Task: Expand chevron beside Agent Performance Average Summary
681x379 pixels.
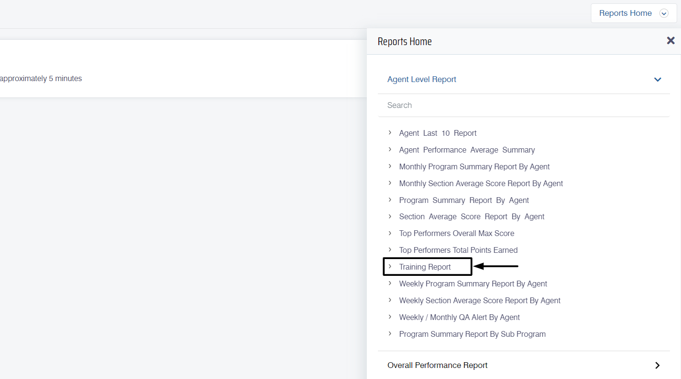Action: point(390,149)
